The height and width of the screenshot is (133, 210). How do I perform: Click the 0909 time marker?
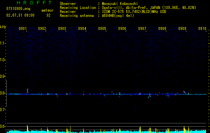pyautogui.click(x=182, y=29)
